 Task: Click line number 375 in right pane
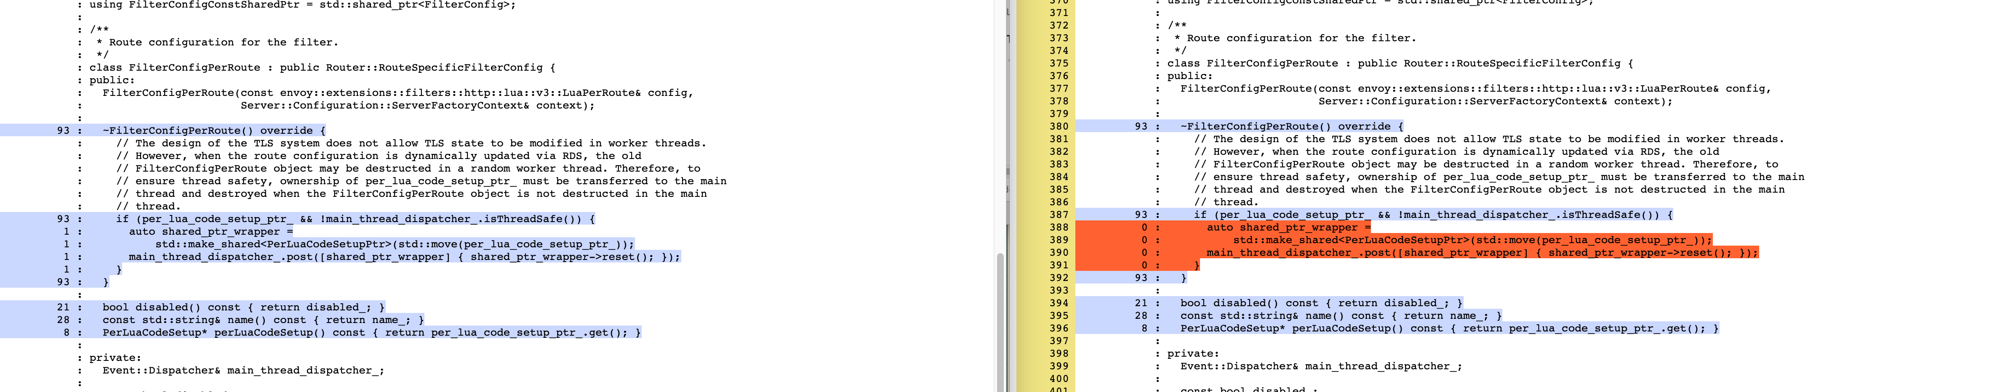pos(1059,64)
